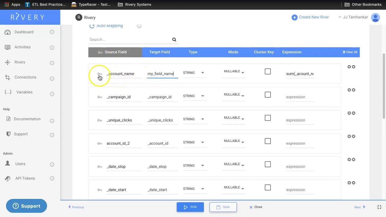The image size is (386, 217).
Task: Open the Support chat button
Action: pyautogui.click(x=27, y=206)
